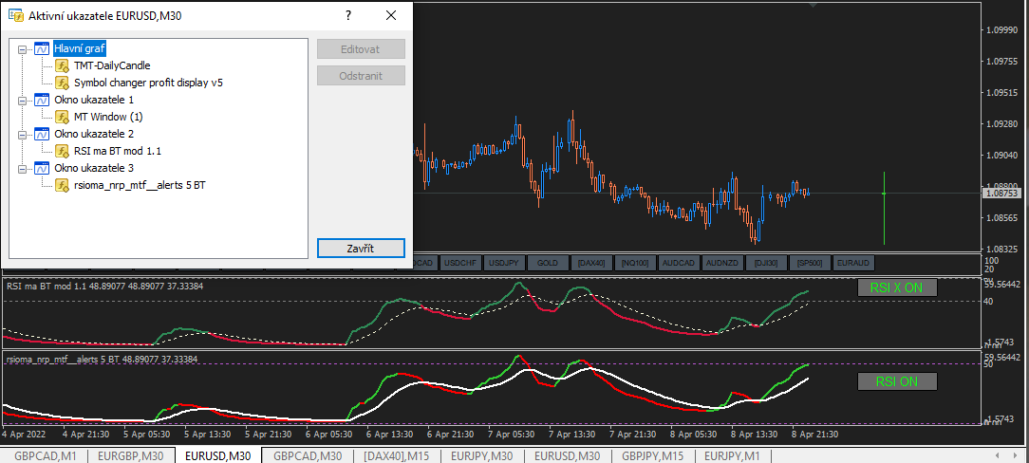Change symbol to AUDNZD
This screenshot has width=1029, height=463.
click(x=721, y=263)
